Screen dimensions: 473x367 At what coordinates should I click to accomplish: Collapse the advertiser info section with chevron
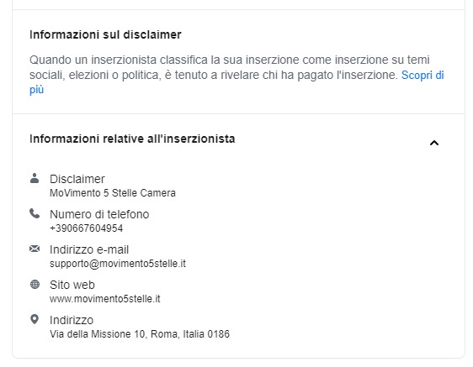pos(434,143)
